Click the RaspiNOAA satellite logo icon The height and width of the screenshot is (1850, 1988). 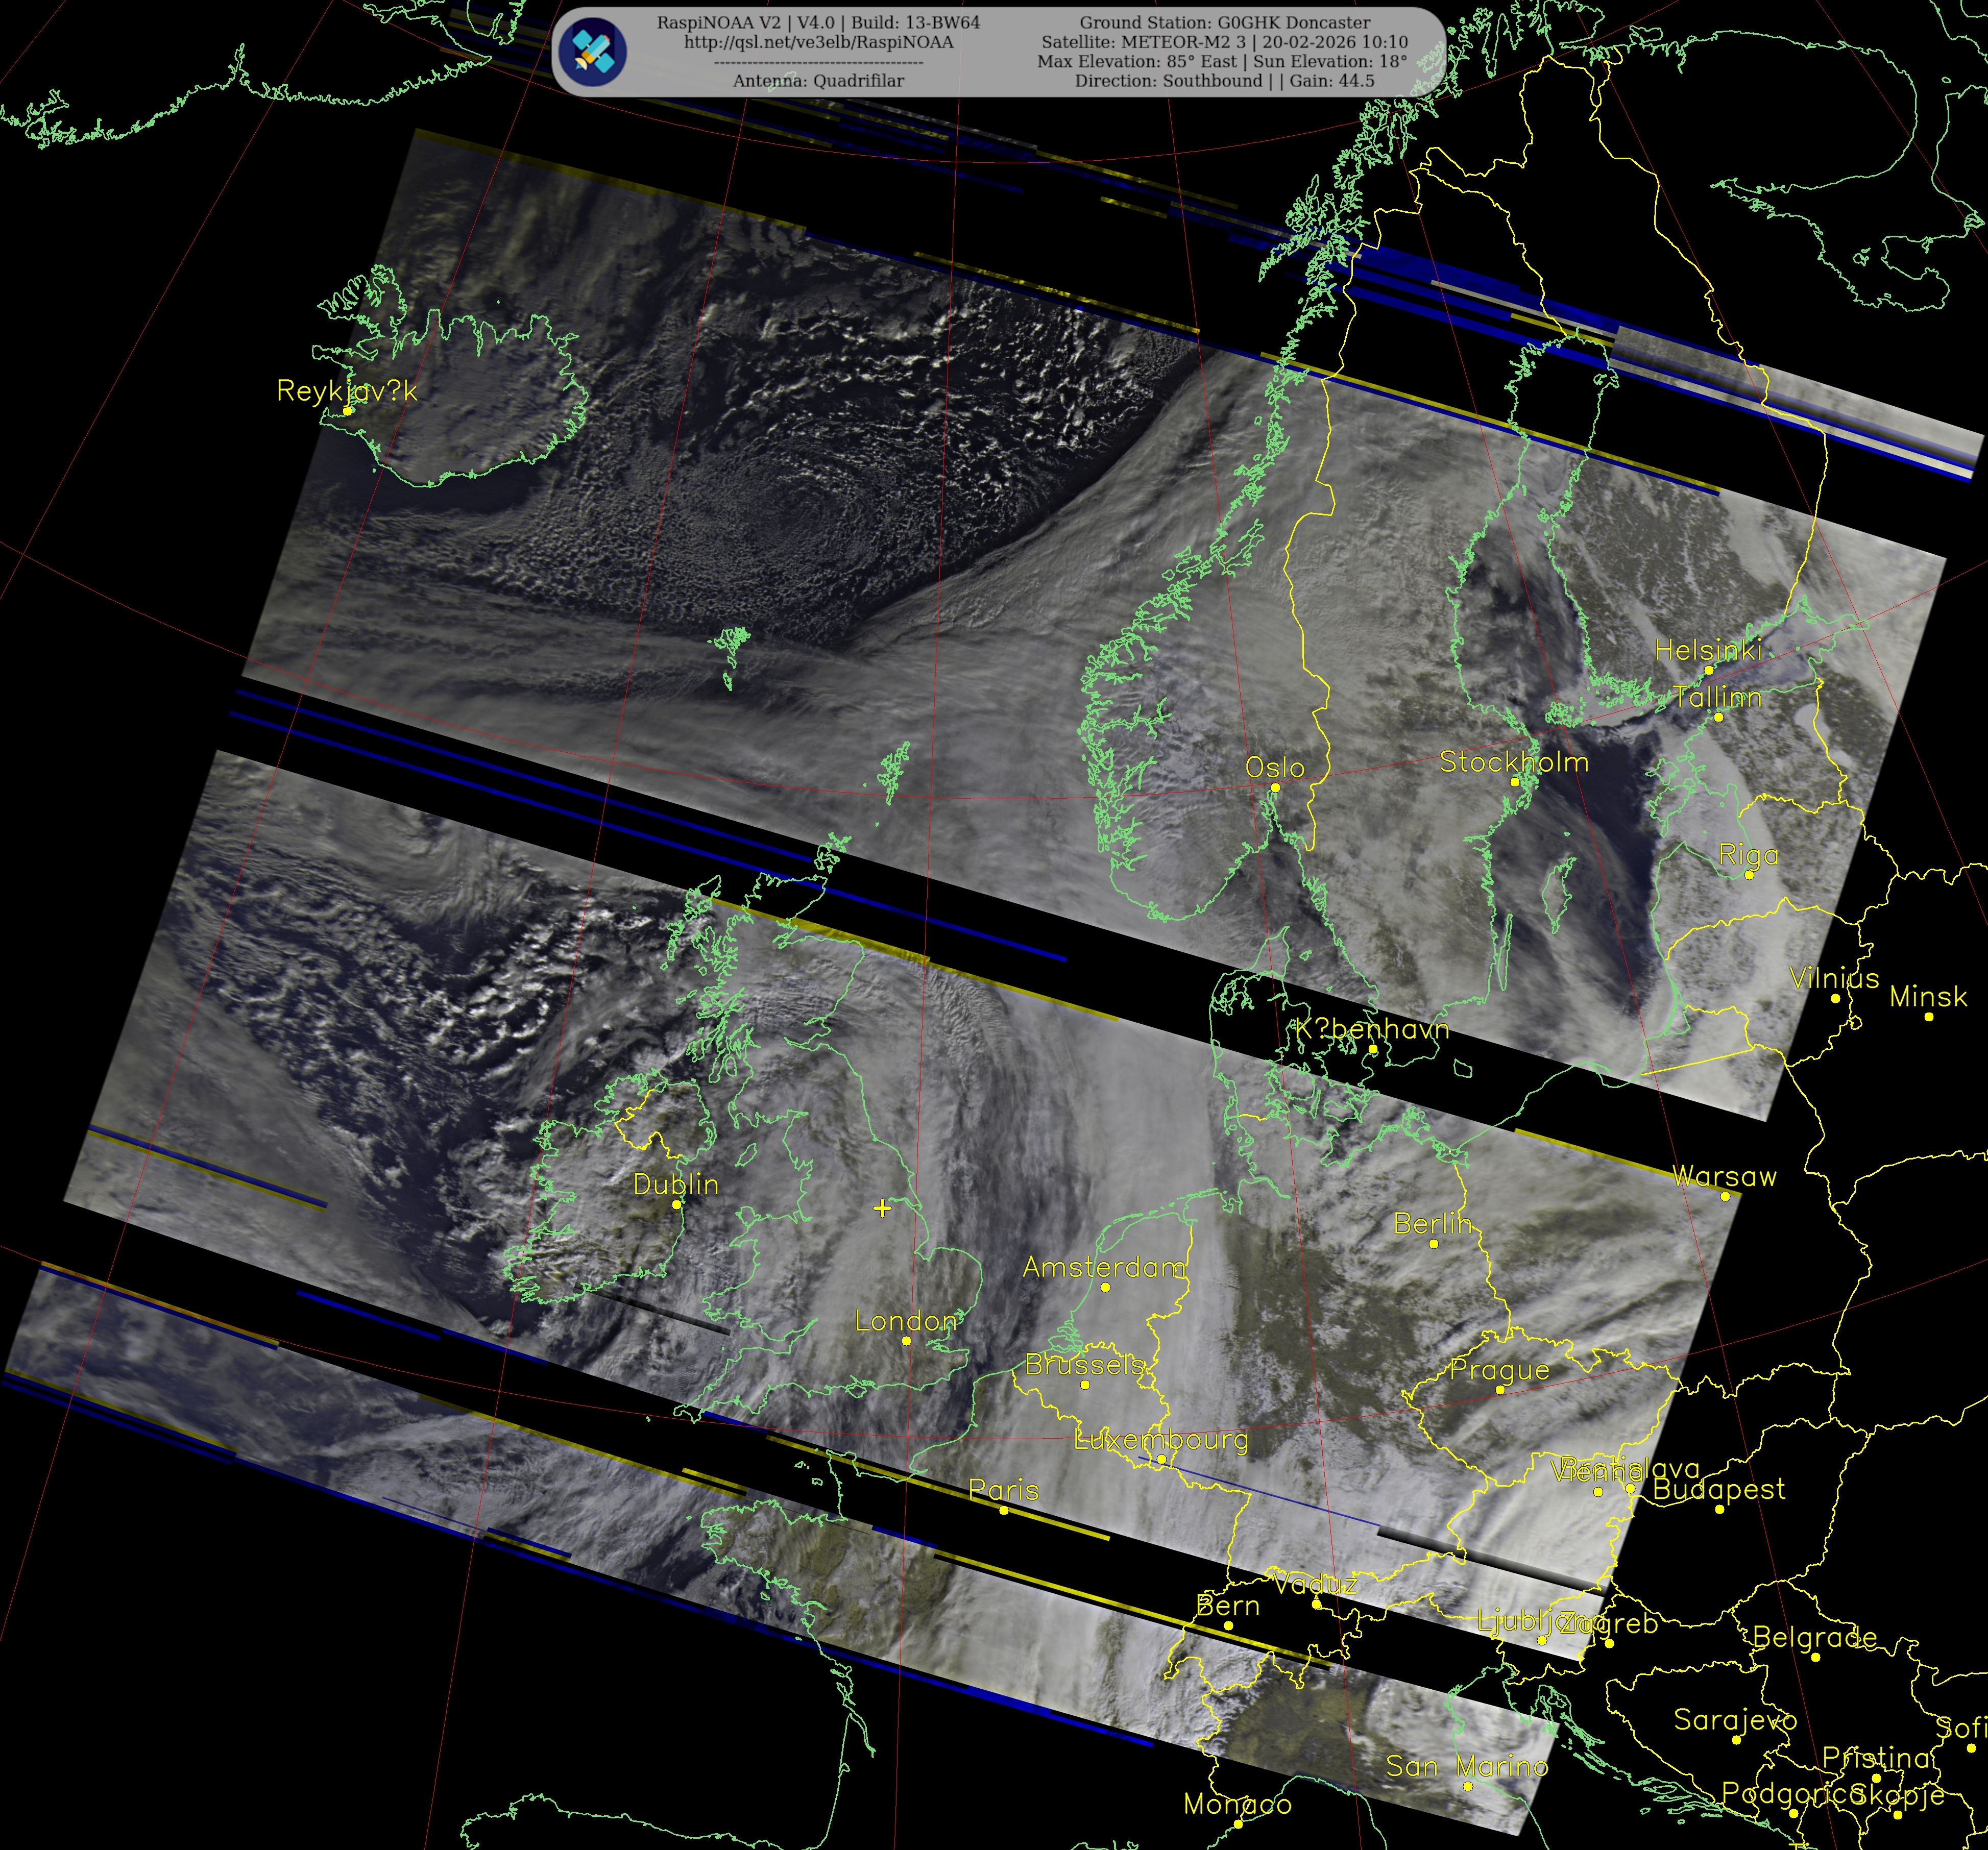coord(593,51)
